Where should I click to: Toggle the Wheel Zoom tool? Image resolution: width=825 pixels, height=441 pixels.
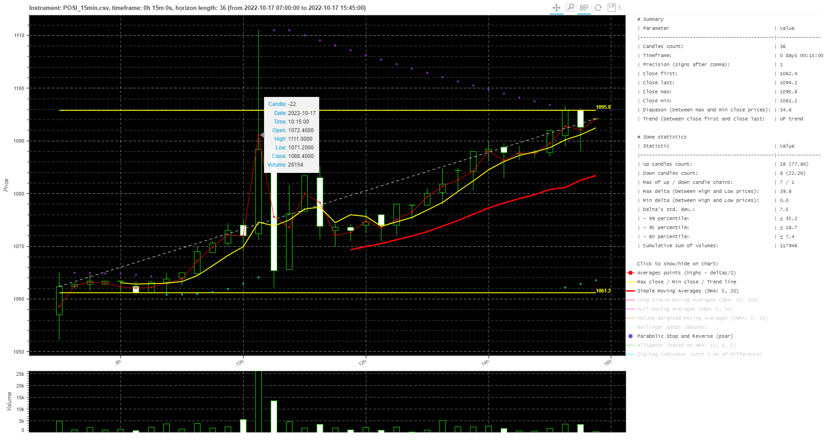pyautogui.click(x=584, y=8)
